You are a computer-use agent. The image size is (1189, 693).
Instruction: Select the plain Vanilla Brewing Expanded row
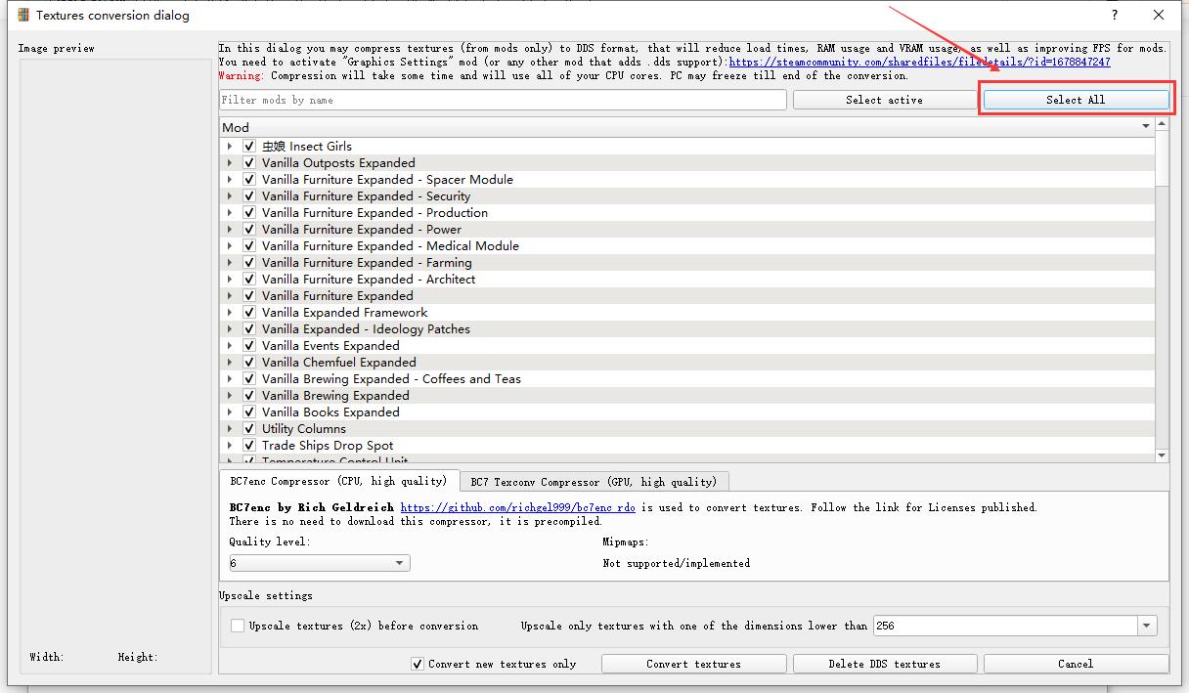click(x=687, y=396)
